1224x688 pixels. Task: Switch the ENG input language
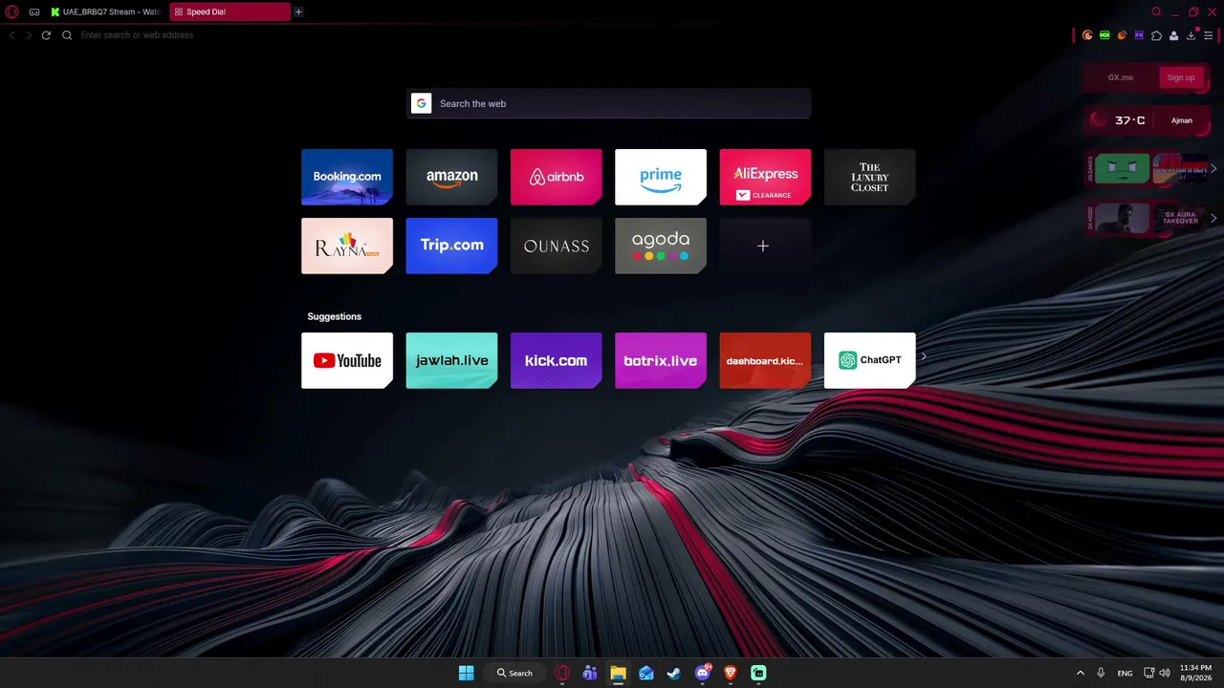point(1126,673)
